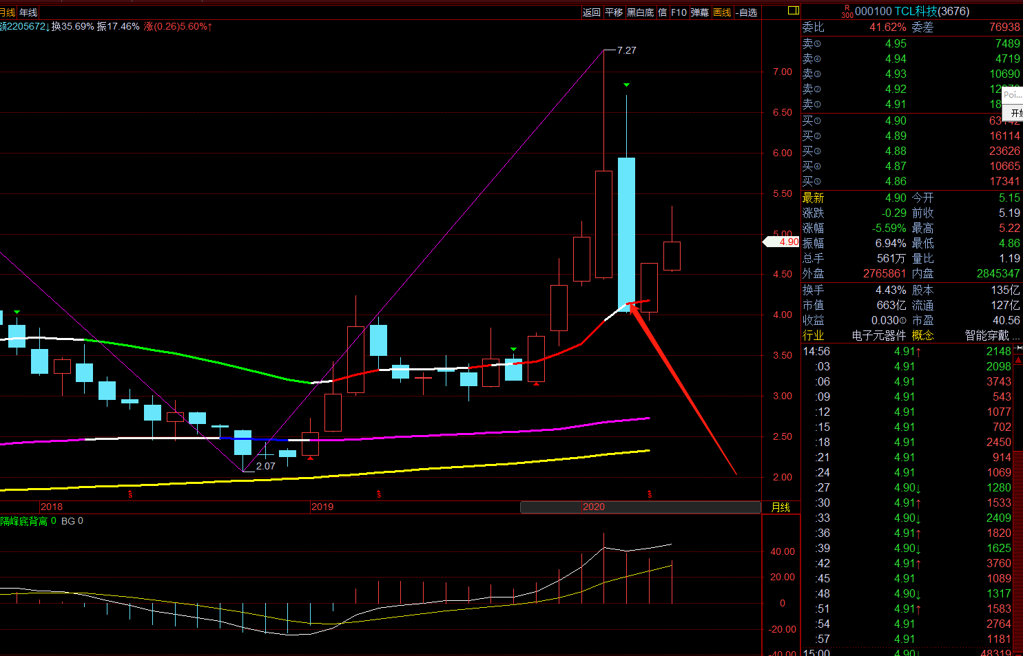
Task: Click the 买② price 4.89 row
Action: point(911,136)
